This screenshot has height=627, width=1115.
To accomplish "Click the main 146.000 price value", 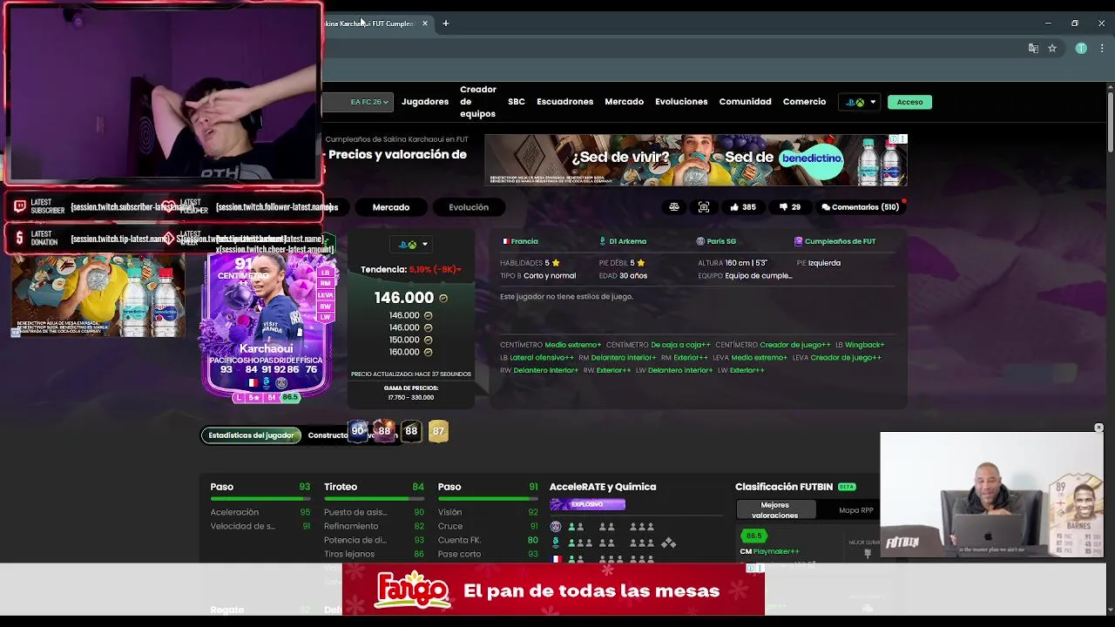I will (x=404, y=298).
